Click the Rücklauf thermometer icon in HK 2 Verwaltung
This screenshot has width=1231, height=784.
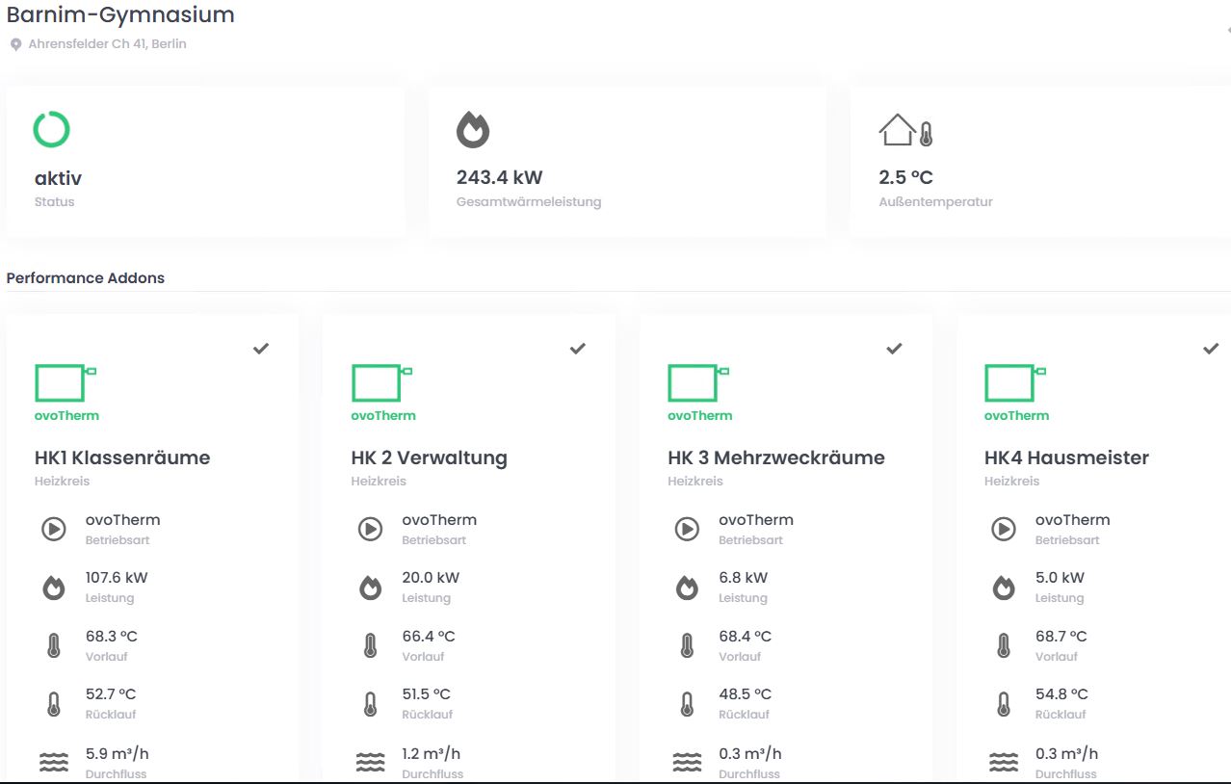pos(370,704)
